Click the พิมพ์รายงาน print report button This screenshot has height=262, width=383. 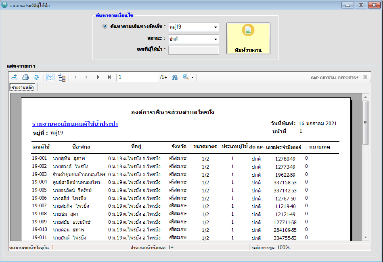point(248,38)
